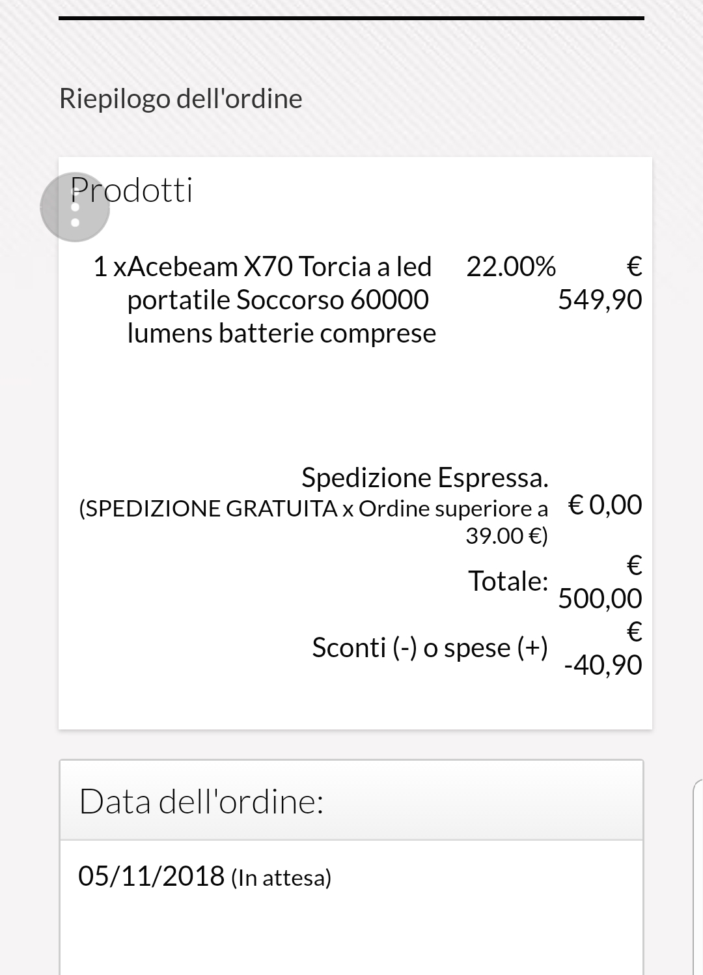Click the -40,90 discount amount
The height and width of the screenshot is (975, 703).
click(603, 665)
